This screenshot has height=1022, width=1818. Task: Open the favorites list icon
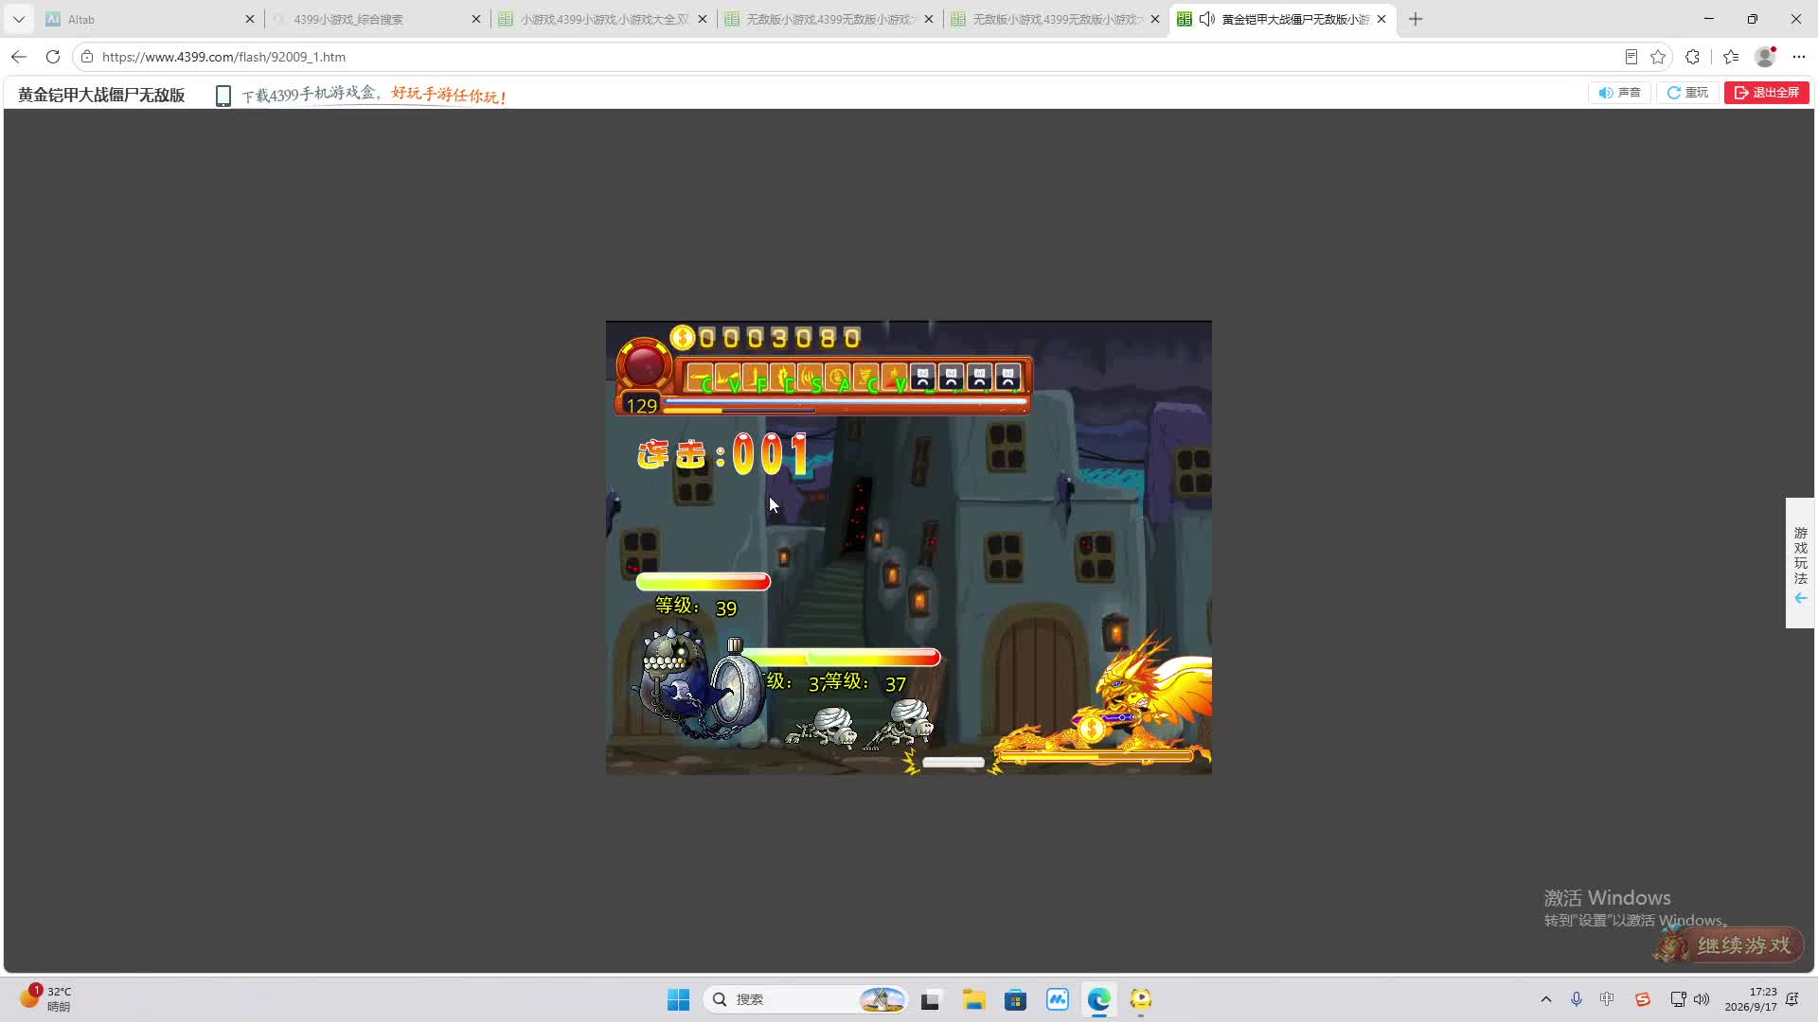(1731, 57)
